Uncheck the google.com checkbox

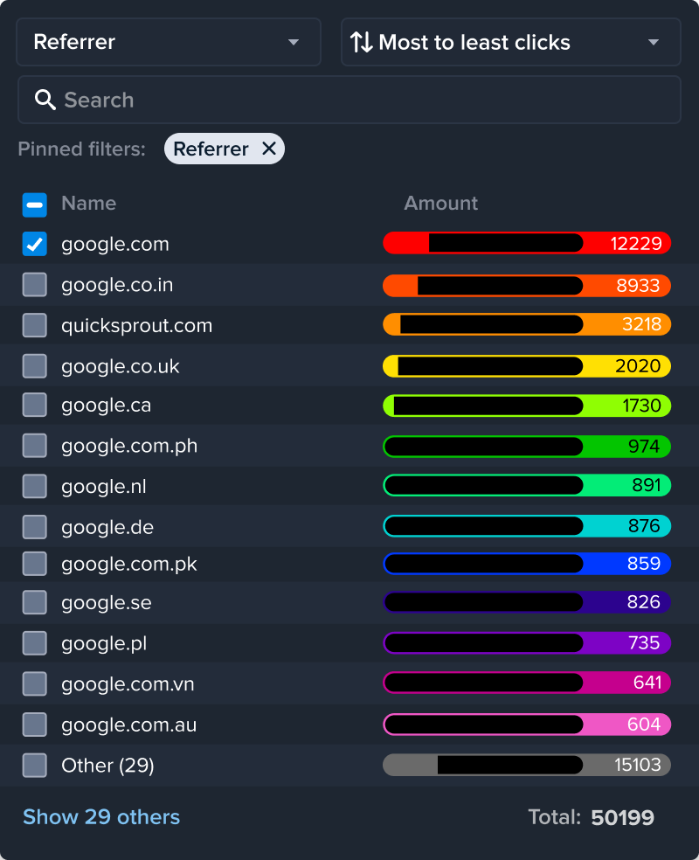coord(34,245)
